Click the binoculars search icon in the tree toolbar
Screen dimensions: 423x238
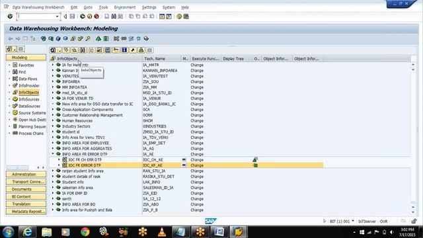point(83,50)
